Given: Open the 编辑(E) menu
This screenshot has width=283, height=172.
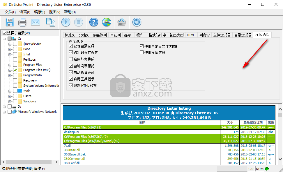Looking at the screenshot, I should coord(40,12).
